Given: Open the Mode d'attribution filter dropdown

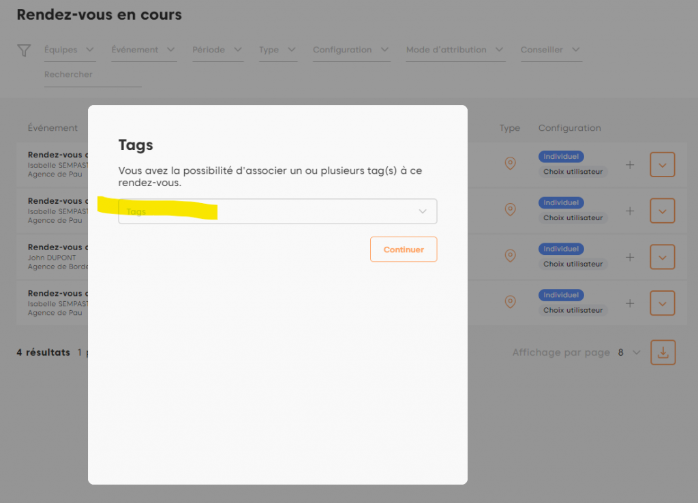Looking at the screenshot, I should [x=455, y=50].
